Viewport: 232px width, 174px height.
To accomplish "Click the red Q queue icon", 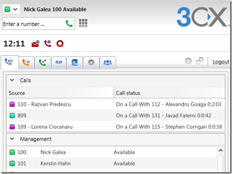I will [x=60, y=44].
